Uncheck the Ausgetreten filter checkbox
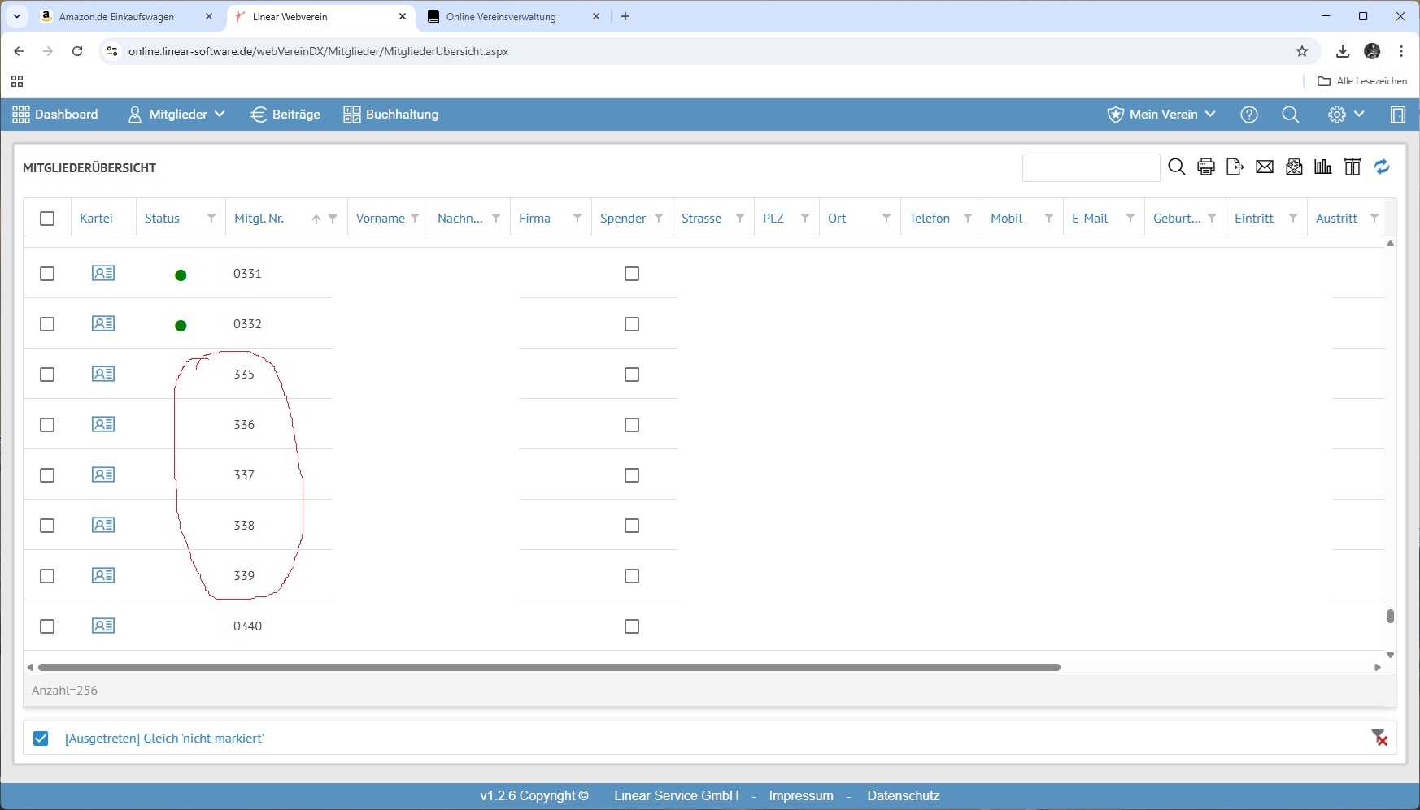The width and height of the screenshot is (1420, 810). tap(41, 739)
